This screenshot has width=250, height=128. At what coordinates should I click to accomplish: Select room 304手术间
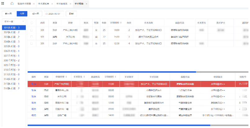point(14,42)
